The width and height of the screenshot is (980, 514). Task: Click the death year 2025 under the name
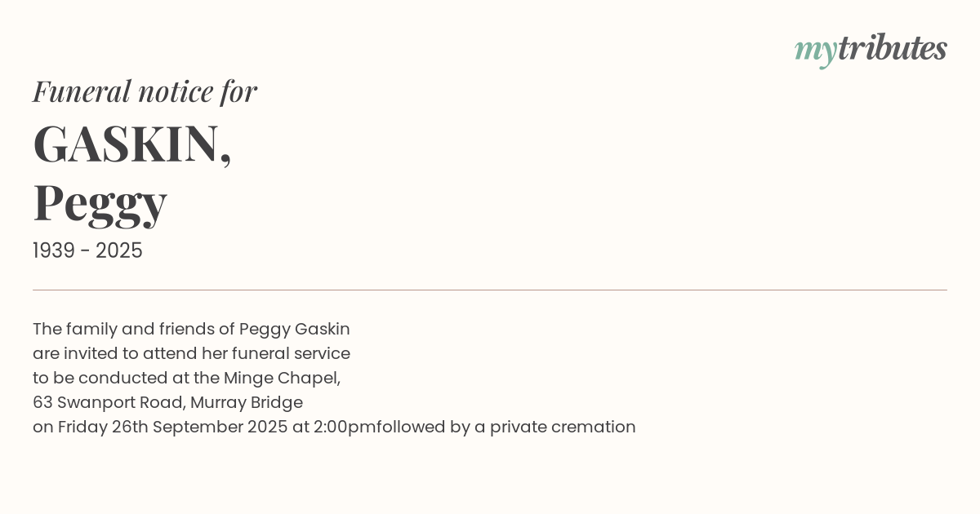[119, 251]
